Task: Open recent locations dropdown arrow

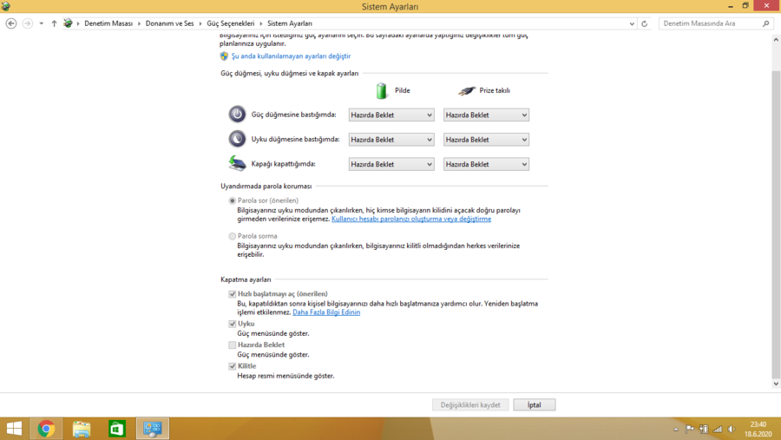Action: 42,23
